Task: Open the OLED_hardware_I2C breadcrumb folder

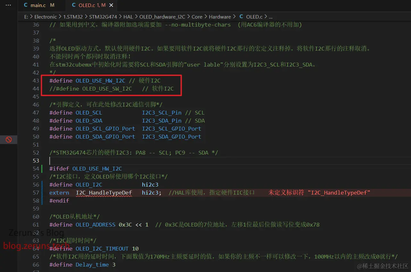Action: (x=162, y=17)
